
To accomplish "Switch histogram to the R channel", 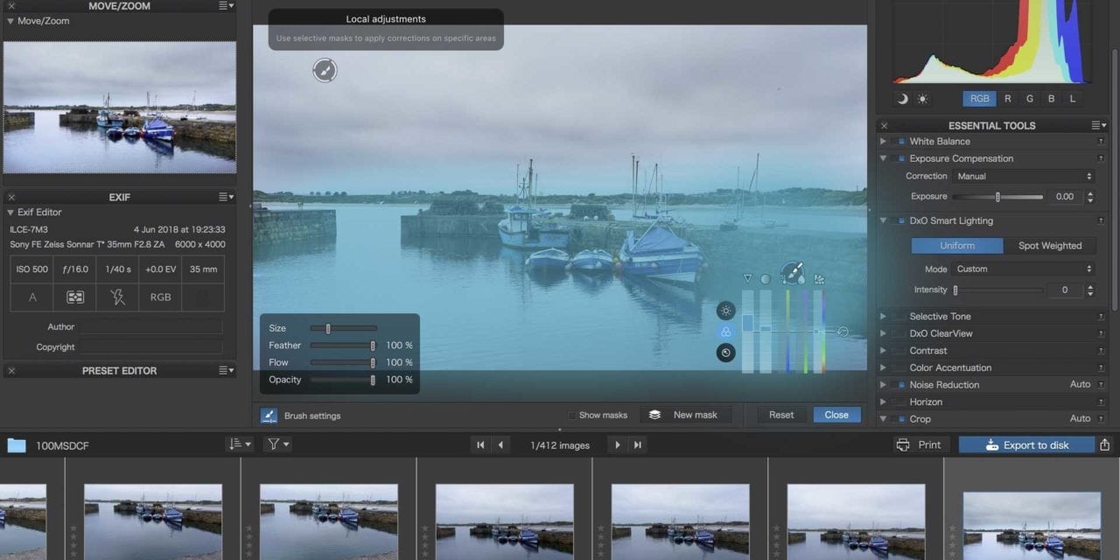I will click(1008, 99).
